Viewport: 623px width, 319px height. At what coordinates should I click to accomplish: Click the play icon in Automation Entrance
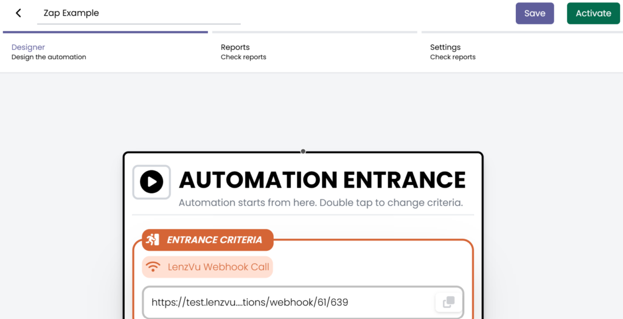pyautogui.click(x=151, y=181)
